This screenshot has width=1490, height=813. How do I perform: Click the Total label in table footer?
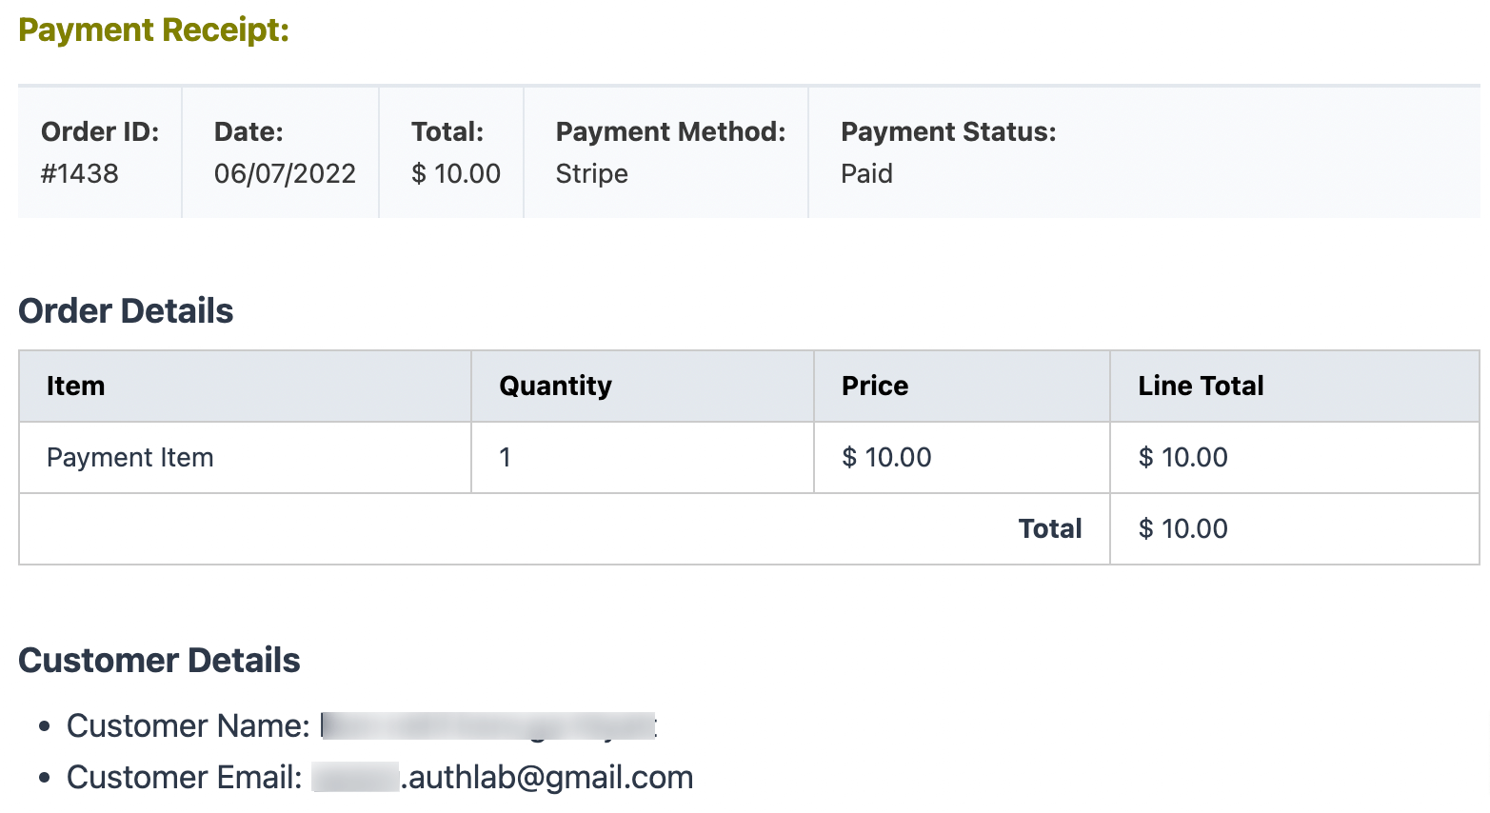(x=1049, y=529)
